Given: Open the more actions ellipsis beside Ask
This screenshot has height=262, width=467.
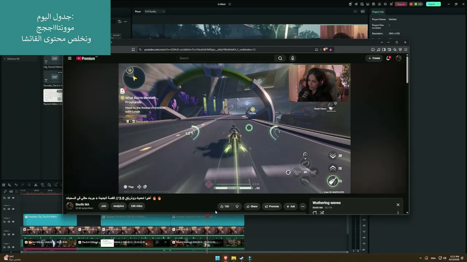Looking at the screenshot, I should tap(302, 206).
